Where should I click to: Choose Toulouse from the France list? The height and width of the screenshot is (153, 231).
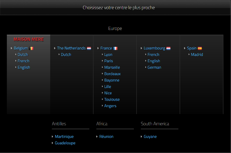(112, 99)
